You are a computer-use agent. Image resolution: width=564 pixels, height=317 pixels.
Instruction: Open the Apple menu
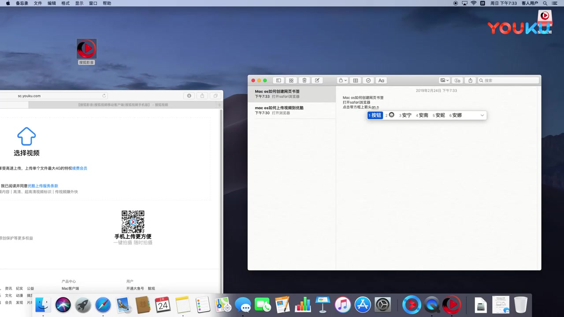pos(7,3)
